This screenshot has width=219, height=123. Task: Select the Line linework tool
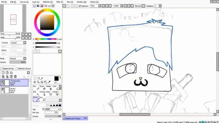tap(42, 99)
